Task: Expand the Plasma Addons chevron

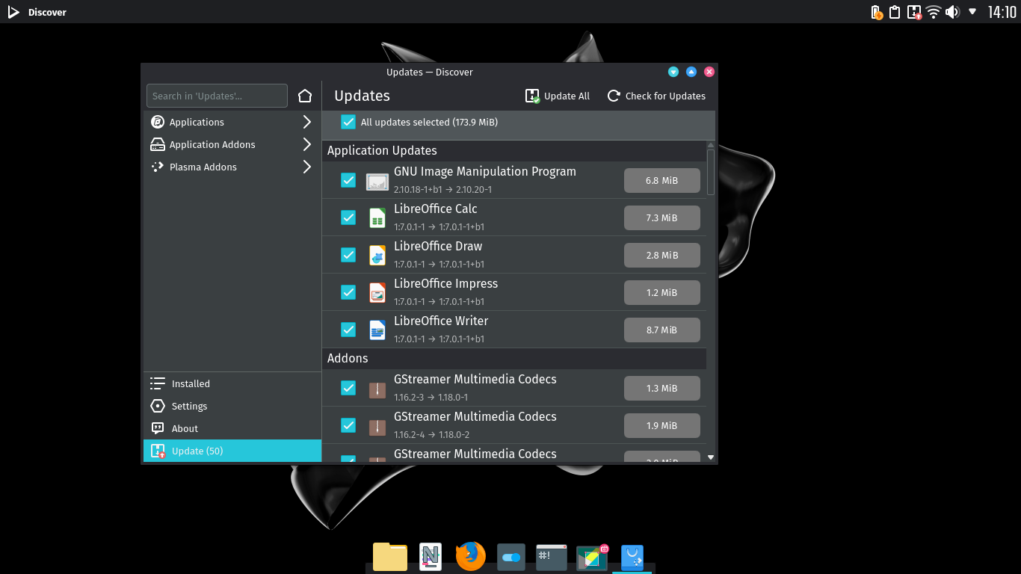Action: coord(307,167)
